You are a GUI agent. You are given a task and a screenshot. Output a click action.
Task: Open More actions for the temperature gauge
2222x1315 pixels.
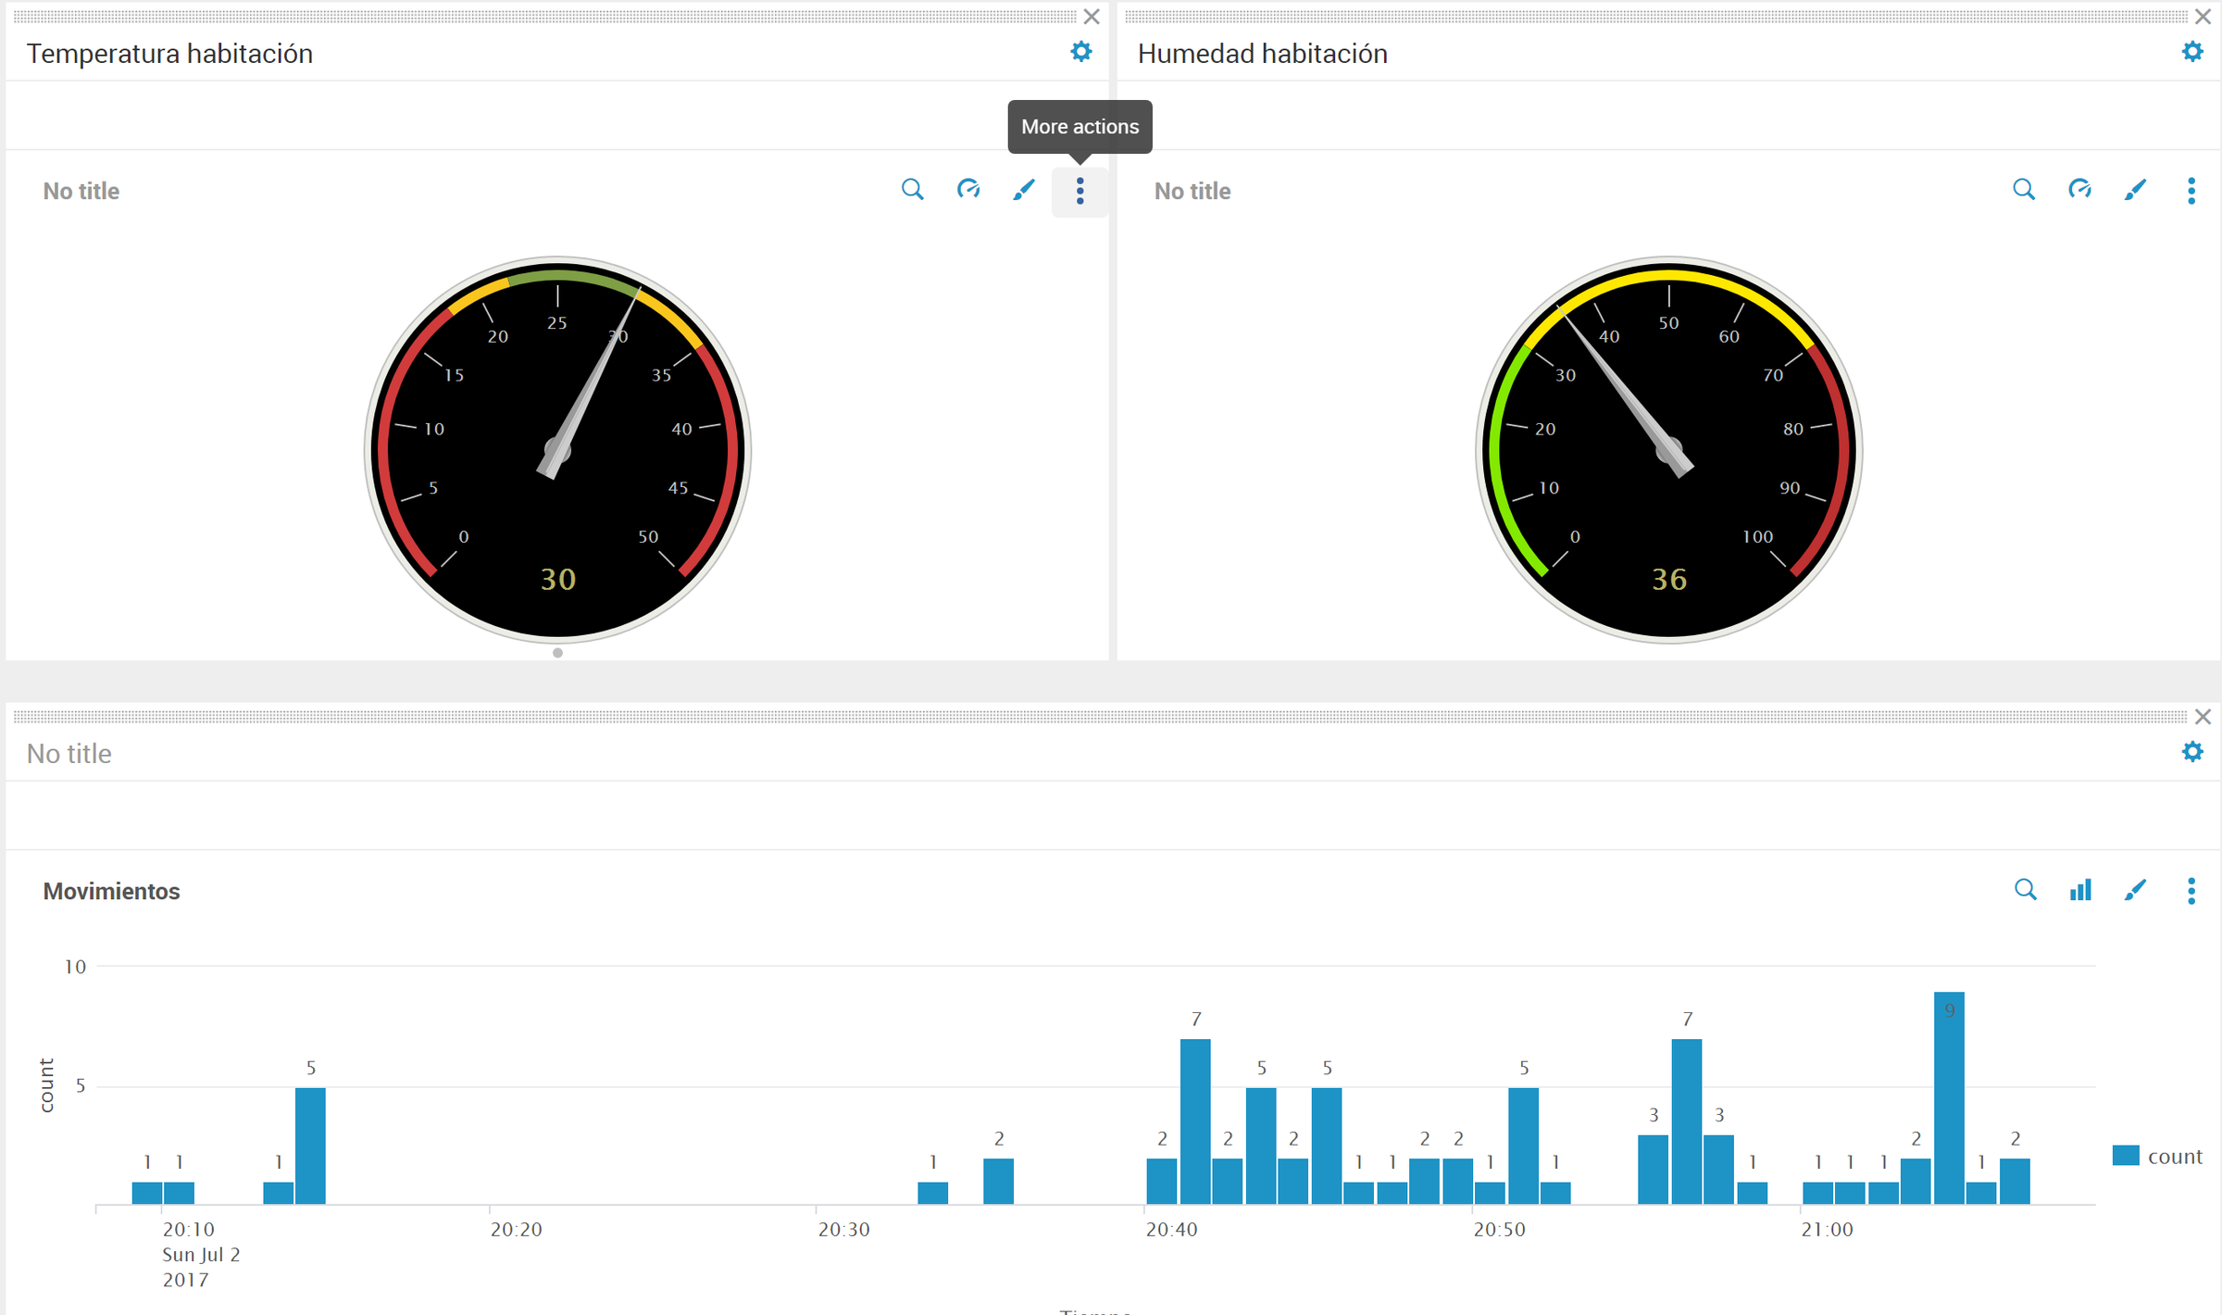pyautogui.click(x=1080, y=191)
